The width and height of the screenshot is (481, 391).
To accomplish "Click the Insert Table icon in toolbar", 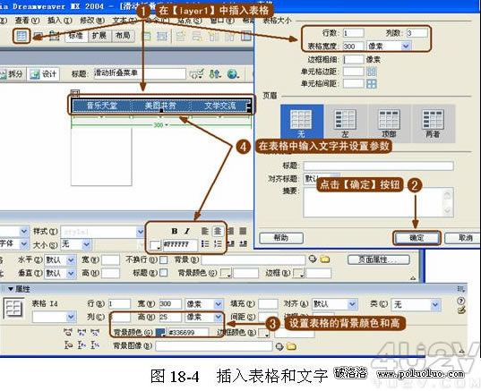I will tap(21, 36).
